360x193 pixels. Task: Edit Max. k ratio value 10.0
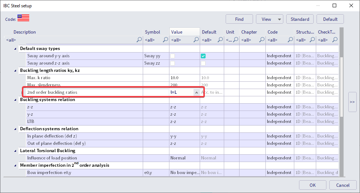click(185, 78)
